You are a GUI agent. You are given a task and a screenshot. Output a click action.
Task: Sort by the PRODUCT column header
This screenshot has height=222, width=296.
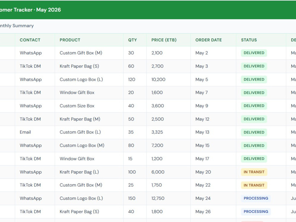[x=70, y=40]
